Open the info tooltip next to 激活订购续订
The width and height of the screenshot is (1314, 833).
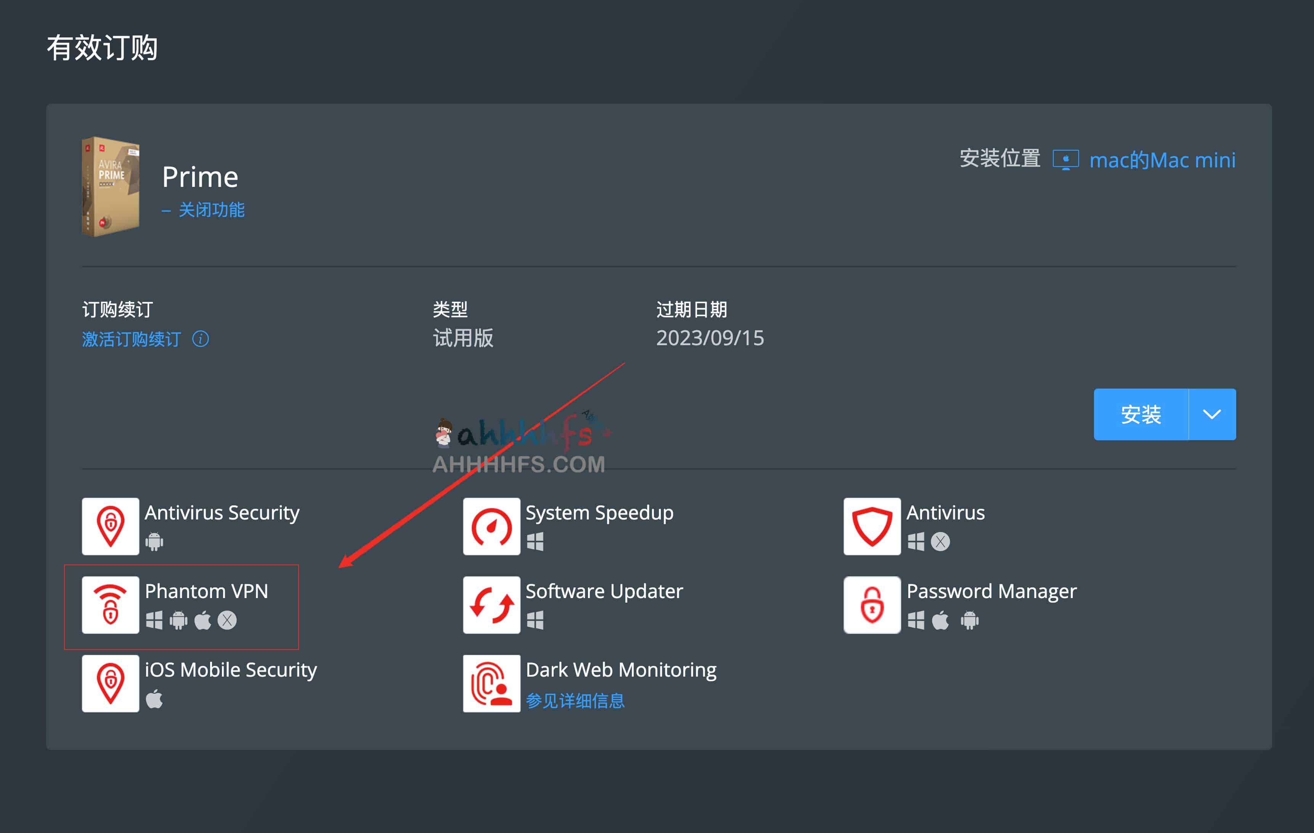200,339
